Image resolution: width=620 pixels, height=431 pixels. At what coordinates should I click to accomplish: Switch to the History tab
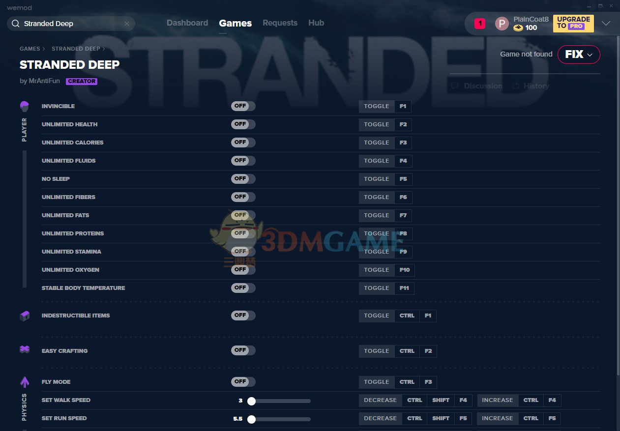(536, 86)
